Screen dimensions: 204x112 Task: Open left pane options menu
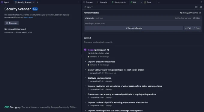click(79, 2)
